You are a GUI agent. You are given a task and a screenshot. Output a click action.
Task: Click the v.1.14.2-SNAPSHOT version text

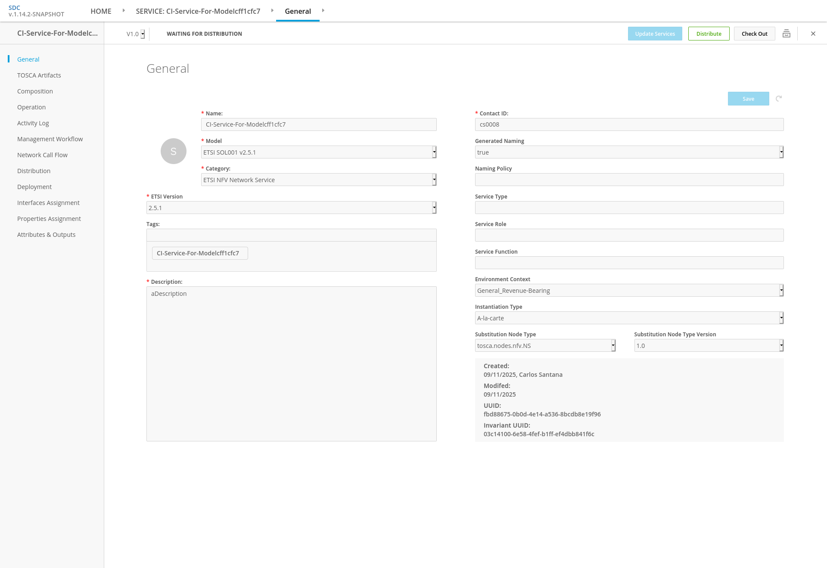pyautogui.click(x=36, y=14)
